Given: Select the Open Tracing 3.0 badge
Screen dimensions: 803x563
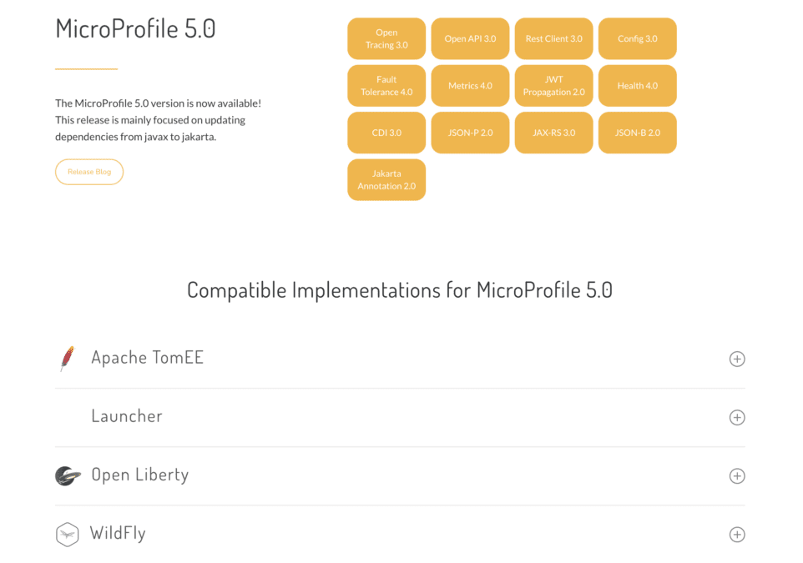Looking at the screenshot, I should click(x=386, y=38).
